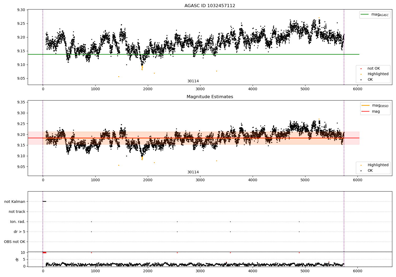Click the '10' tick on the dr axis
The height and width of the screenshot is (277, 396).
pyautogui.click(x=23, y=252)
